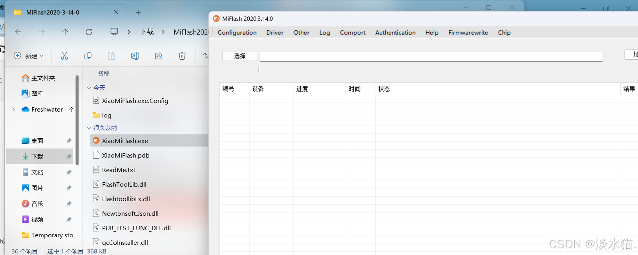This screenshot has height=255, width=638.
Task: Open Other menu in MiFlash
Action: (302, 33)
